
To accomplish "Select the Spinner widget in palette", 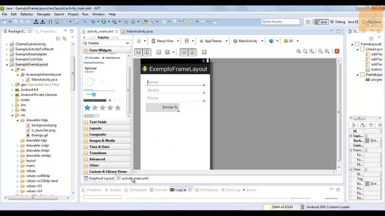I will point(91,70).
